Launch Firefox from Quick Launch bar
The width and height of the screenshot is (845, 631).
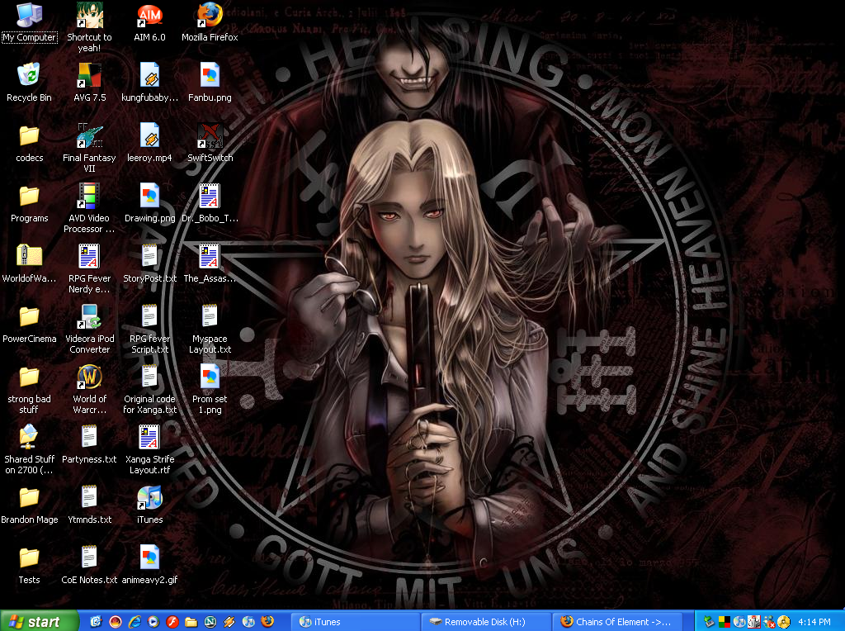267,622
